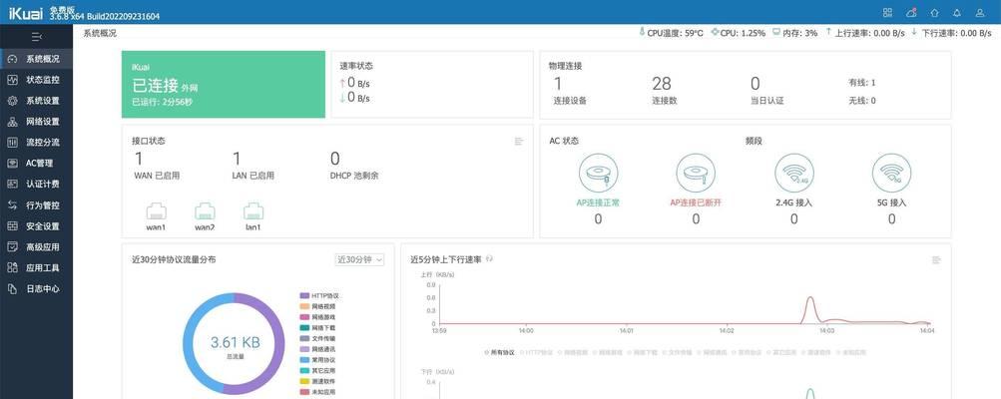Click the 系统概况 breadcrumb title

(100, 33)
